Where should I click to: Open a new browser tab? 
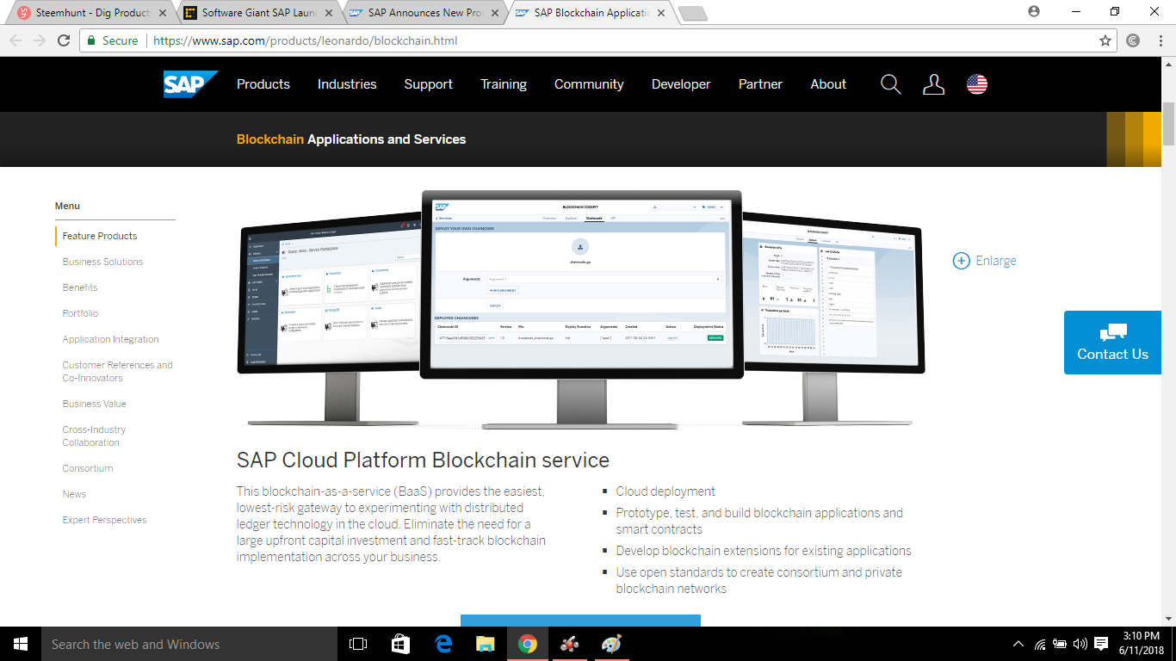(x=692, y=13)
